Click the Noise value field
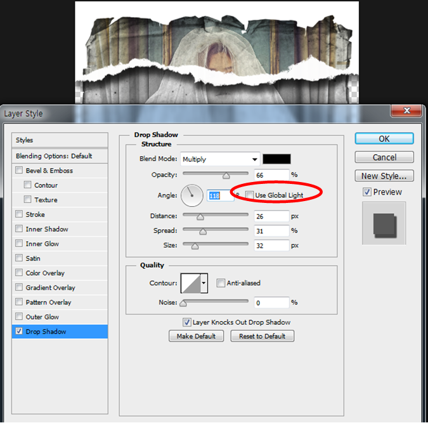Viewport: 428px width, 423px height. coord(271,303)
